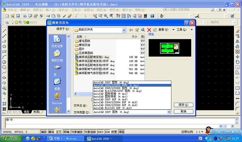Toggle the DUCS status button
This screenshot has height=142, width=242.
coord(100,132)
